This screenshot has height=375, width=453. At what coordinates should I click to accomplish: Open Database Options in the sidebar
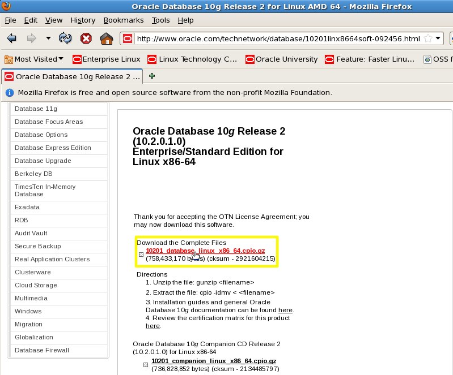58,135
